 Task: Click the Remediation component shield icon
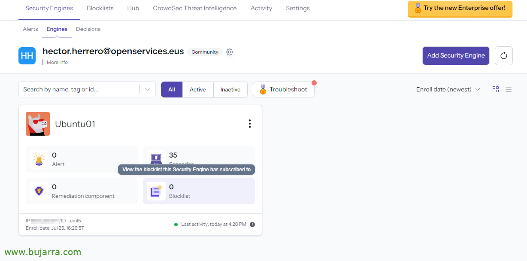click(x=39, y=191)
